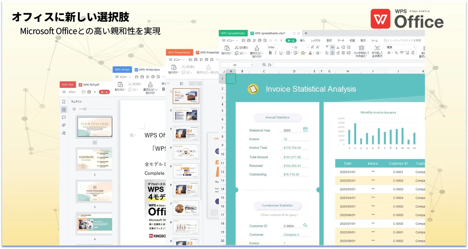The image size is (468, 249).
Task: Select the CONTENTS PDF page thumbnail
Action: pos(94,159)
